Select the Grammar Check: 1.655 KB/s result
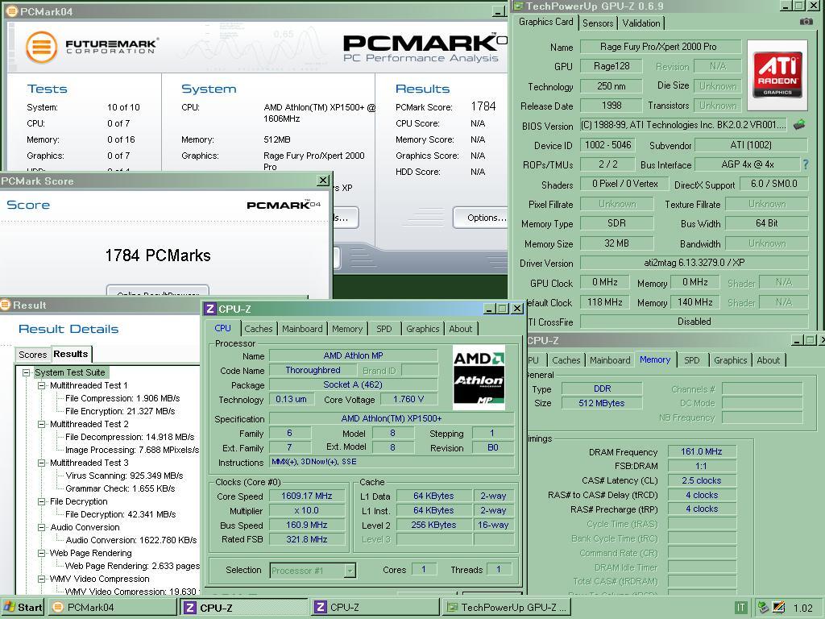825x619 pixels. pyautogui.click(x=120, y=488)
